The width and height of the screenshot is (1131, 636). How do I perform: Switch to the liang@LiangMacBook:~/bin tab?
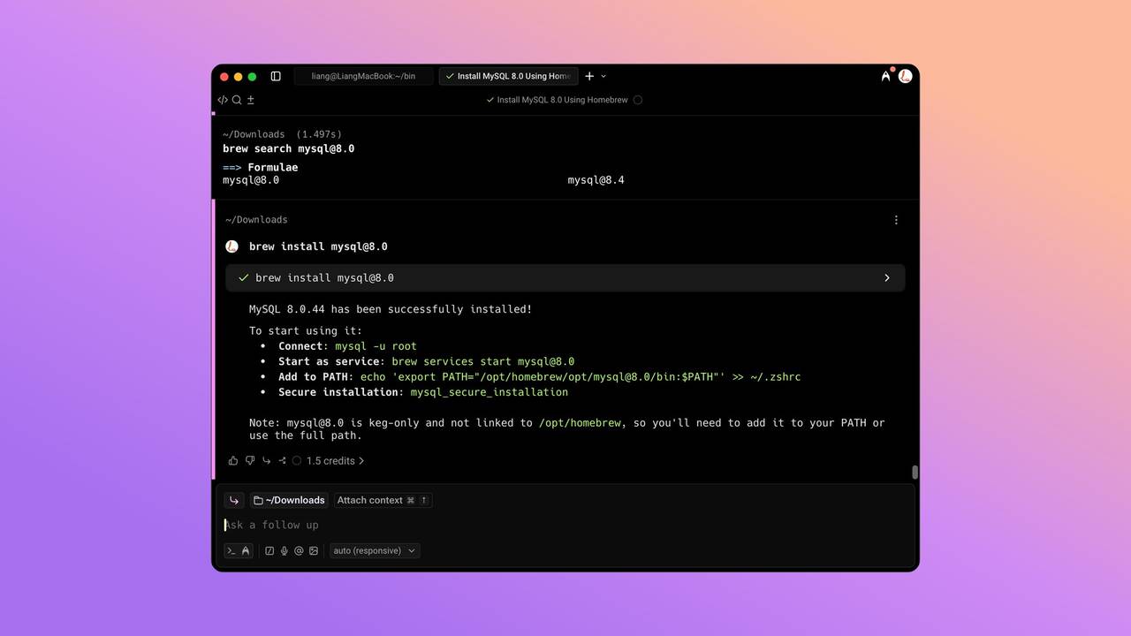pos(362,76)
